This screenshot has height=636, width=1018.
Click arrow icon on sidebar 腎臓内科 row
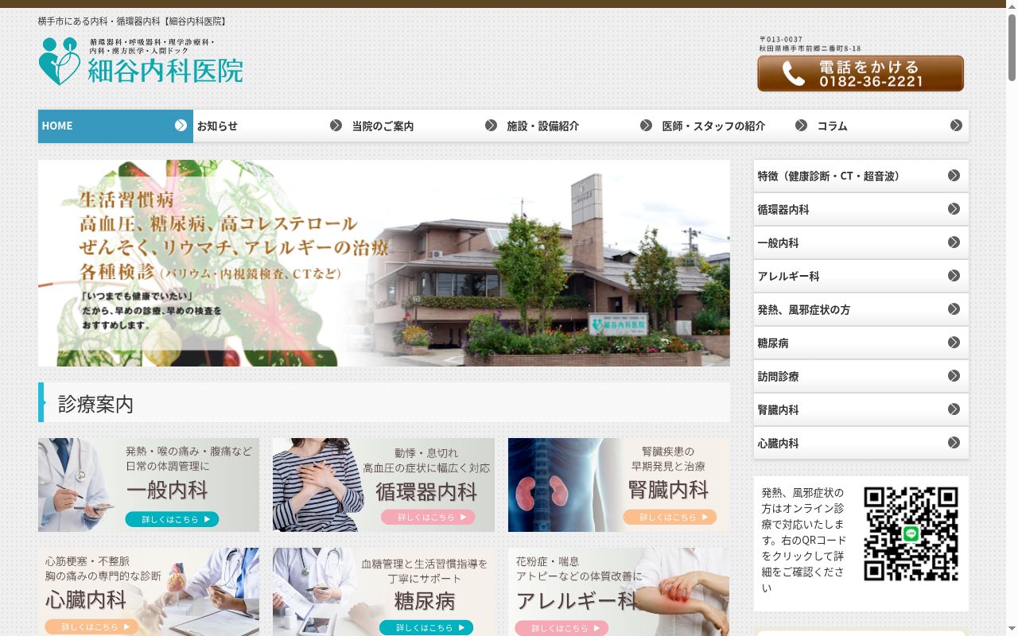954,409
